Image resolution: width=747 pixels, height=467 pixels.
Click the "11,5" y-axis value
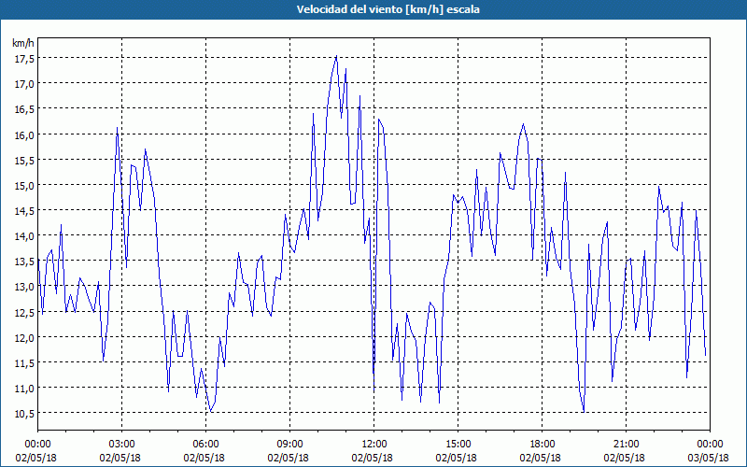pyautogui.click(x=24, y=362)
